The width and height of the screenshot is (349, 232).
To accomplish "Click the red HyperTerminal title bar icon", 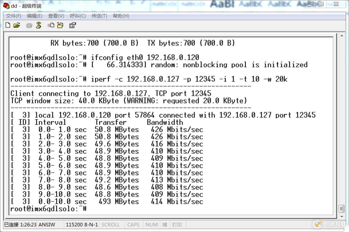I will (6, 6).
